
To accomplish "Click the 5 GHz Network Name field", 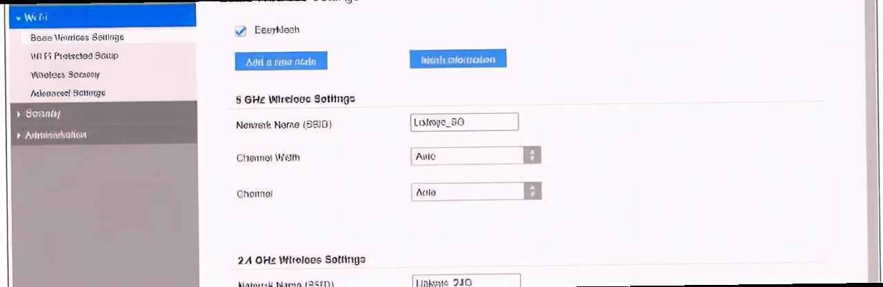I will click(x=464, y=122).
